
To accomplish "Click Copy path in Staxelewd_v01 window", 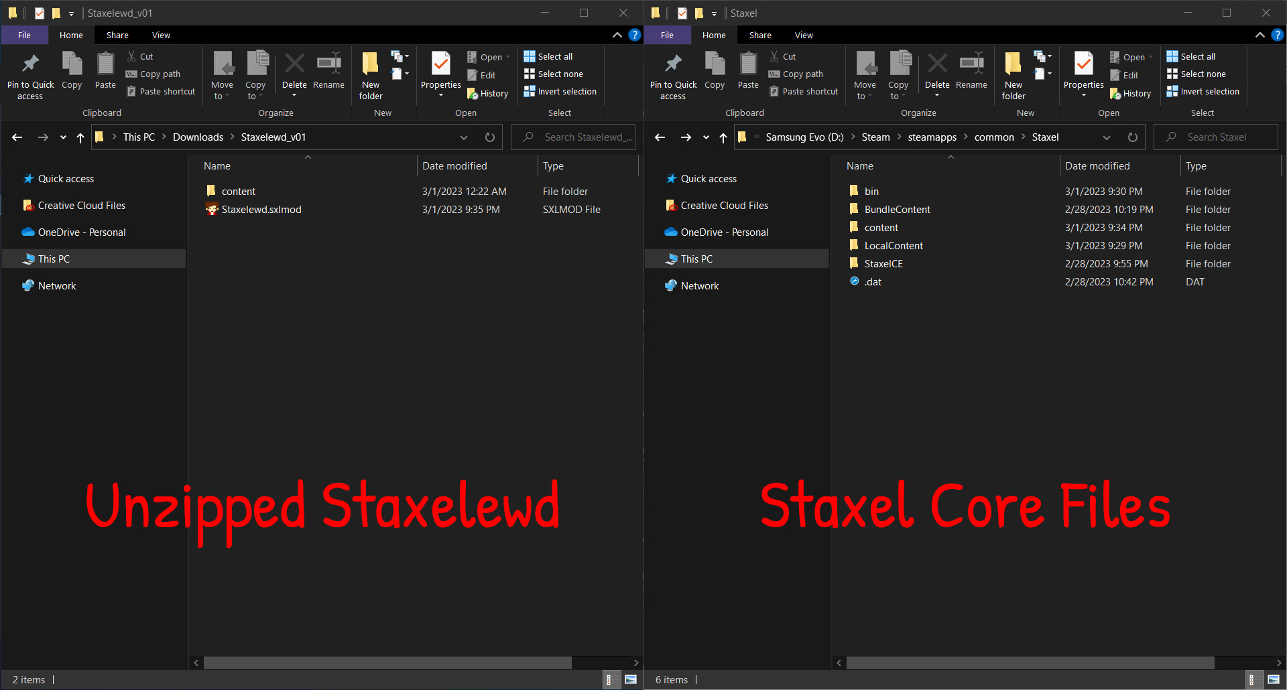I will coord(153,74).
